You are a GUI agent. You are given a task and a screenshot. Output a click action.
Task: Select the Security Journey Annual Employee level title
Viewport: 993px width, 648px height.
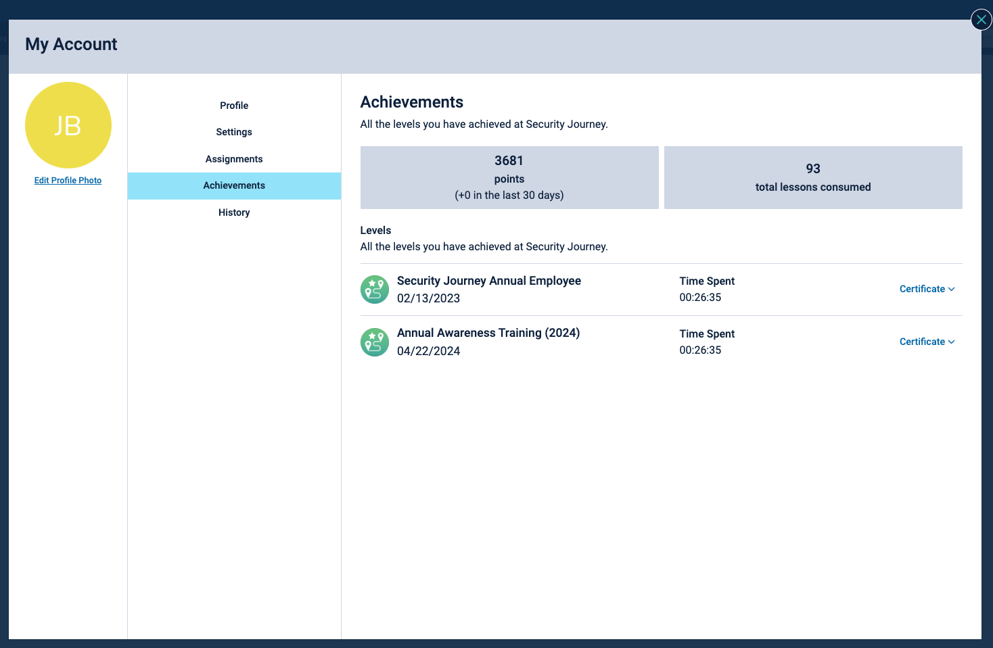[488, 281]
